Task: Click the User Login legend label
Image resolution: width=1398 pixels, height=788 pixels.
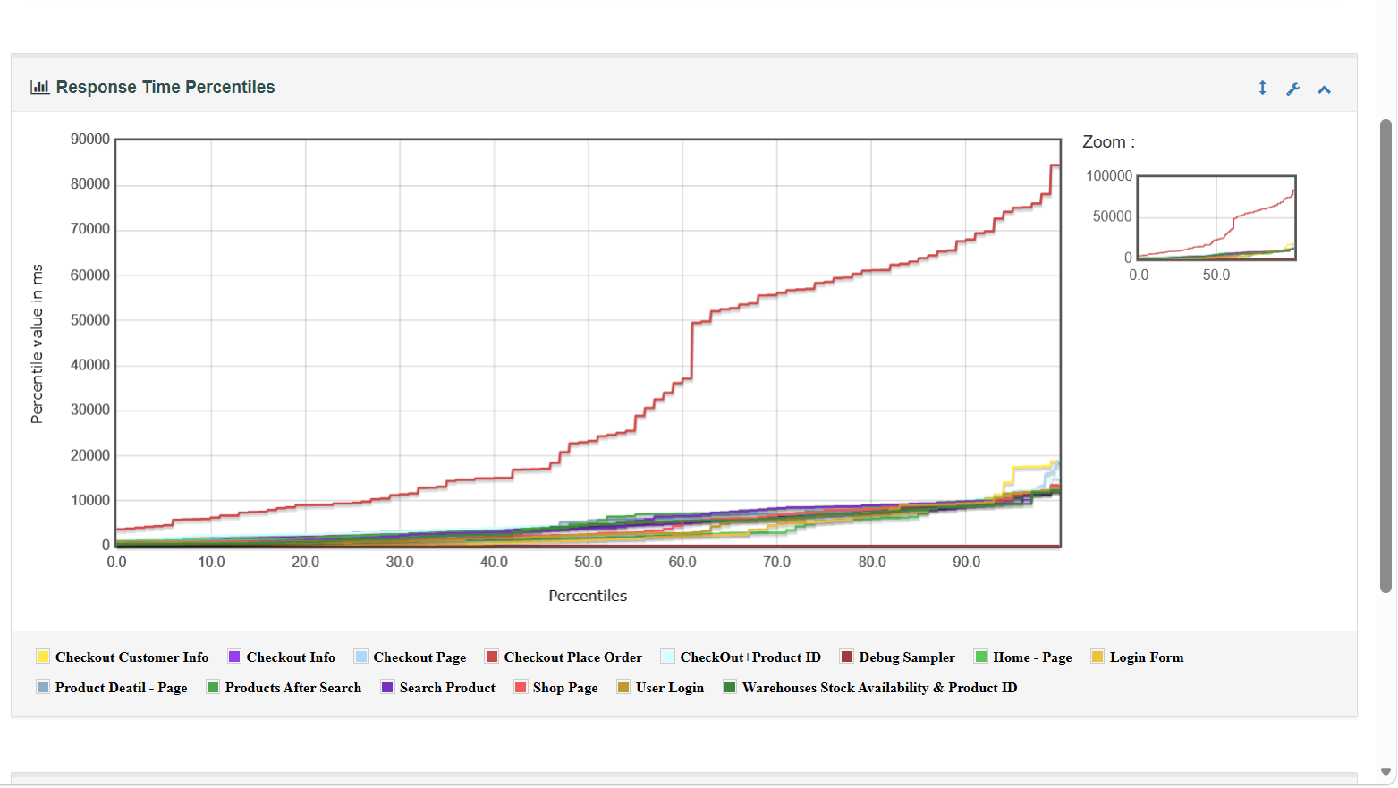Action: [x=670, y=688]
